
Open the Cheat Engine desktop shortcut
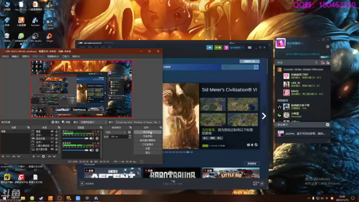[49, 23]
